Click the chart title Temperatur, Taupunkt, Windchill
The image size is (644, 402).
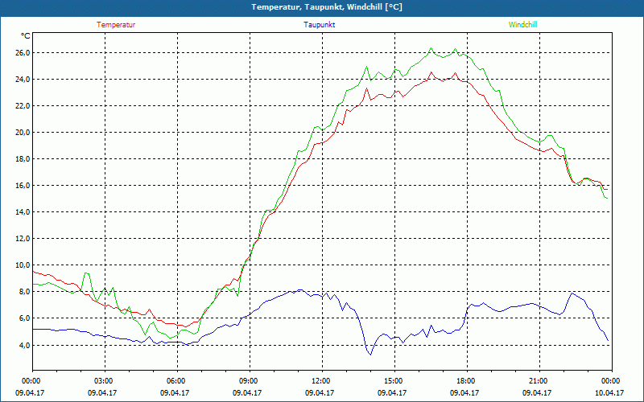[327, 7]
